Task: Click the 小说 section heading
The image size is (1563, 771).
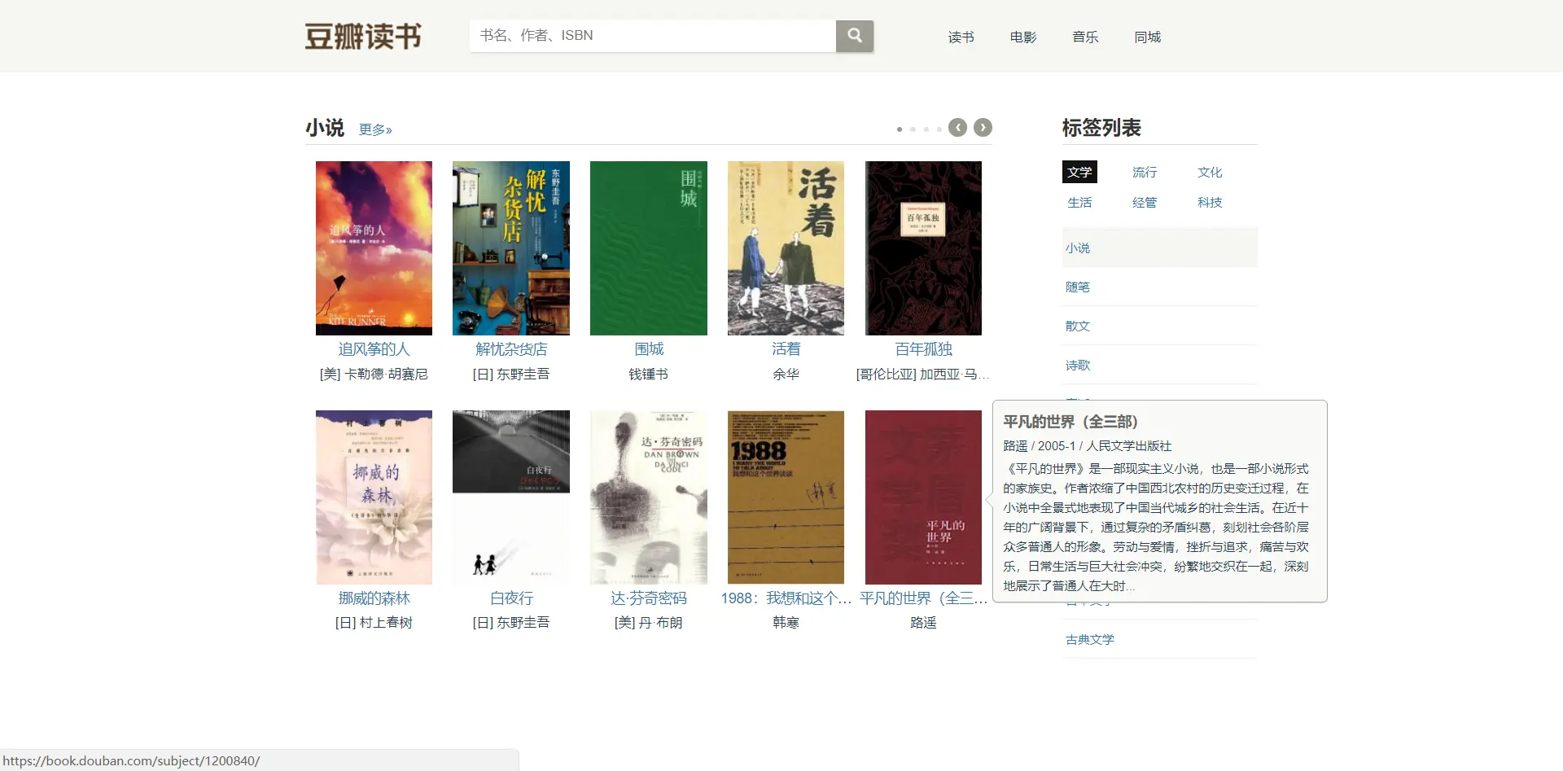Action: tap(325, 128)
